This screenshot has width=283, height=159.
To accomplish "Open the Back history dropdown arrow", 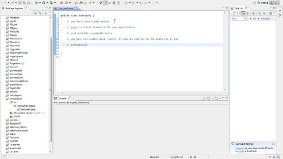I will coord(149,3).
